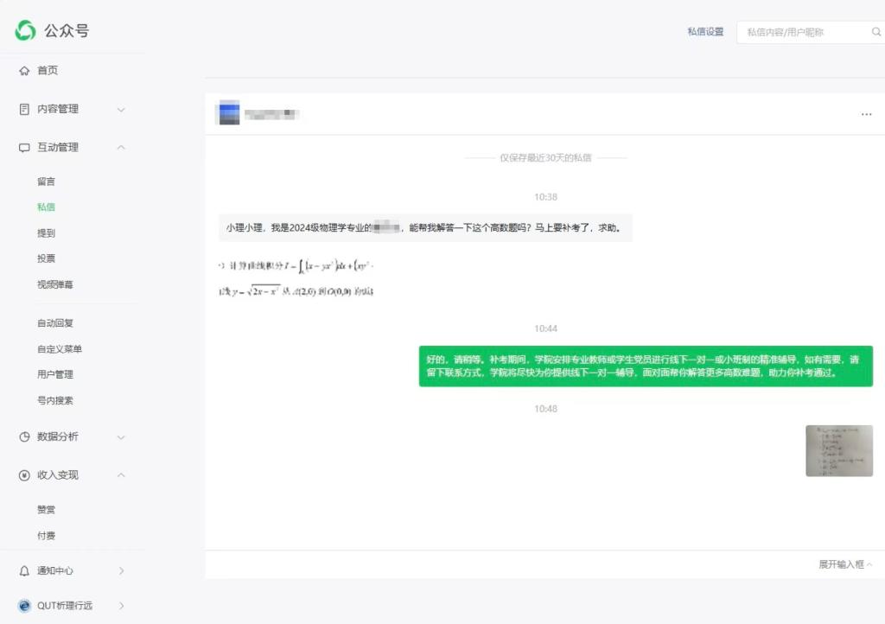Viewport: 885px width, 624px height.
Task: Open 用户管理 in the sidebar
Action: pyautogui.click(x=54, y=374)
